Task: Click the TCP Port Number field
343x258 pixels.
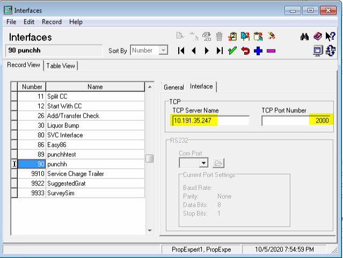Action: point(296,121)
